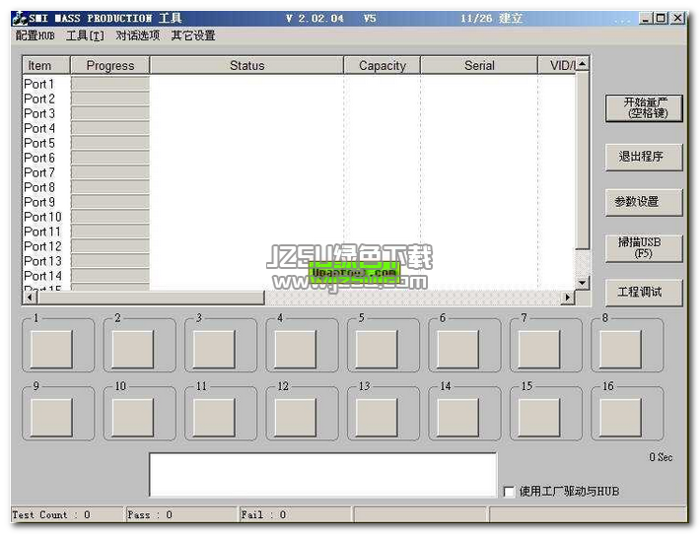Click port slot 15 box
700x534 pixels.
539,417
